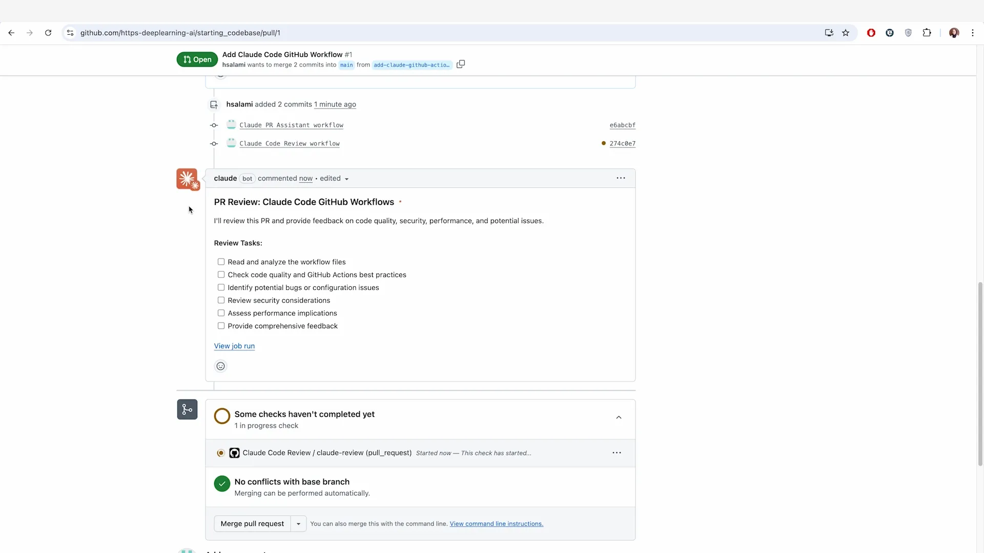Click the browser forward arrow
Image resolution: width=984 pixels, height=553 pixels.
click(30, 33)
